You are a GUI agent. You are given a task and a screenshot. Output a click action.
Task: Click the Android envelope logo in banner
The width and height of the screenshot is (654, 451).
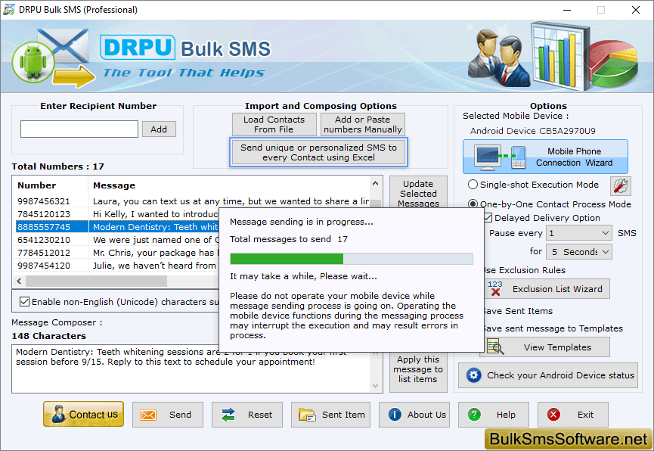click(x=52, y=58)
